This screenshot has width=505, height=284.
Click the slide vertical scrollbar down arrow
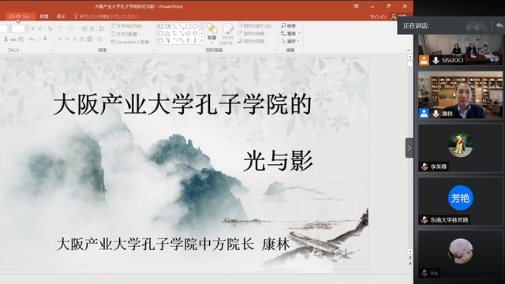[410, 252]
